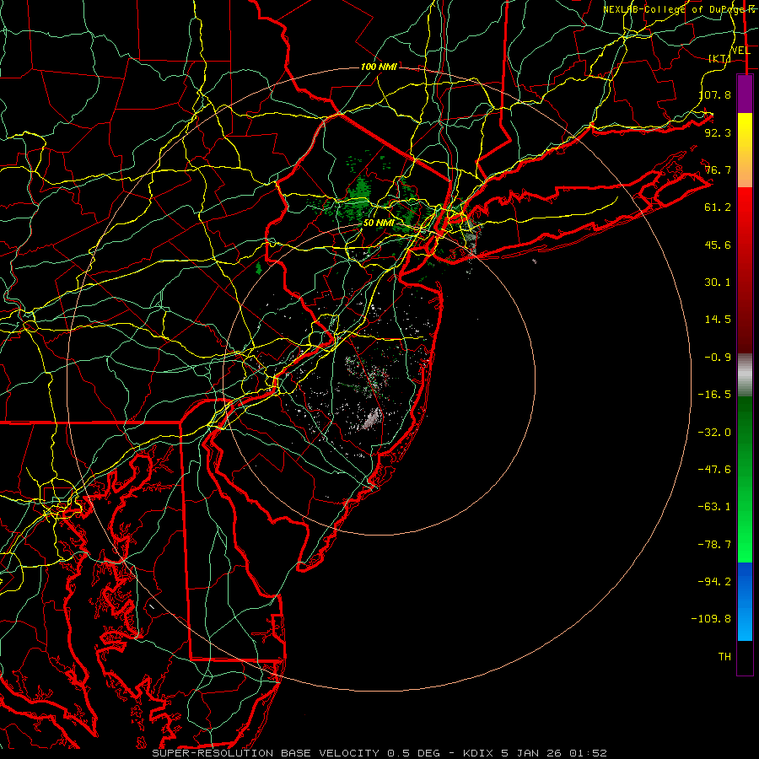
Task: Click the SUPER-RESOLUTION BASE VELOCITY product title
Action: [x=266, y=753]
